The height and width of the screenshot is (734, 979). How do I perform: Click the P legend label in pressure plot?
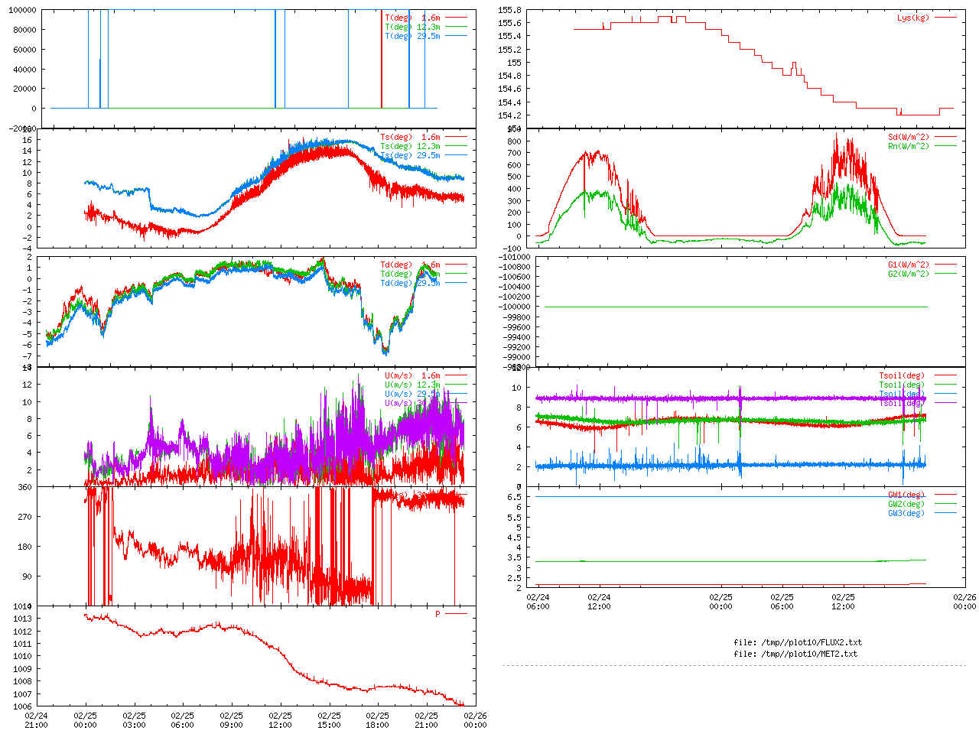[437, 614]
